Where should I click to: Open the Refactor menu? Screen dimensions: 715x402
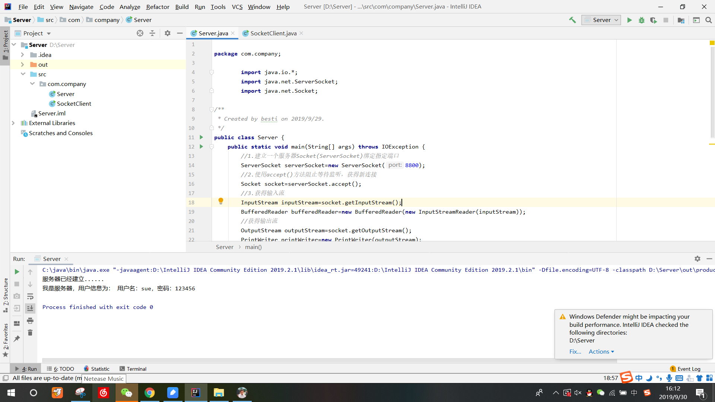(x=158, y=7)
